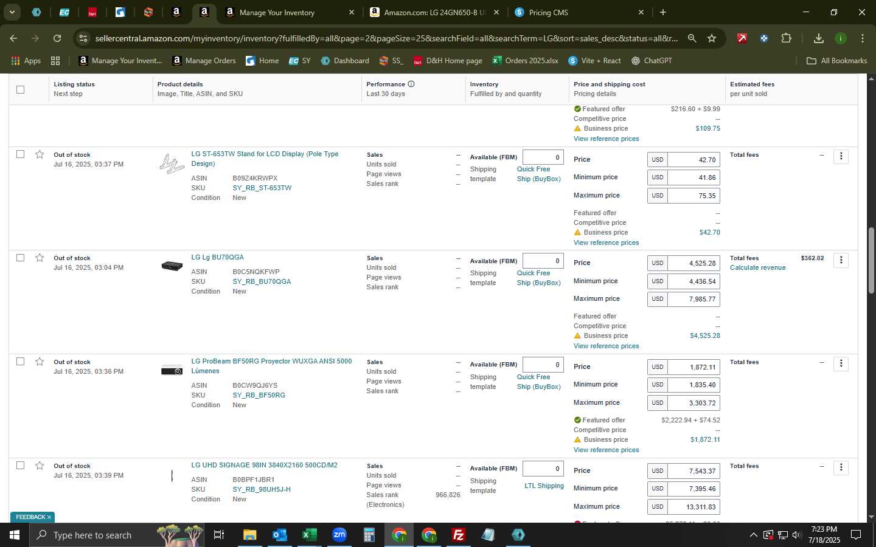Open Calculator from the taskbar
876x547 pixels.
pos(369,535)
